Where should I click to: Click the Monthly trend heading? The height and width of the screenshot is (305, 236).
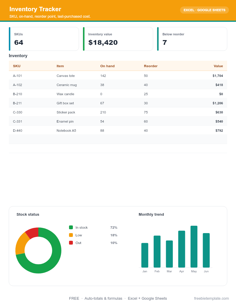151,214
